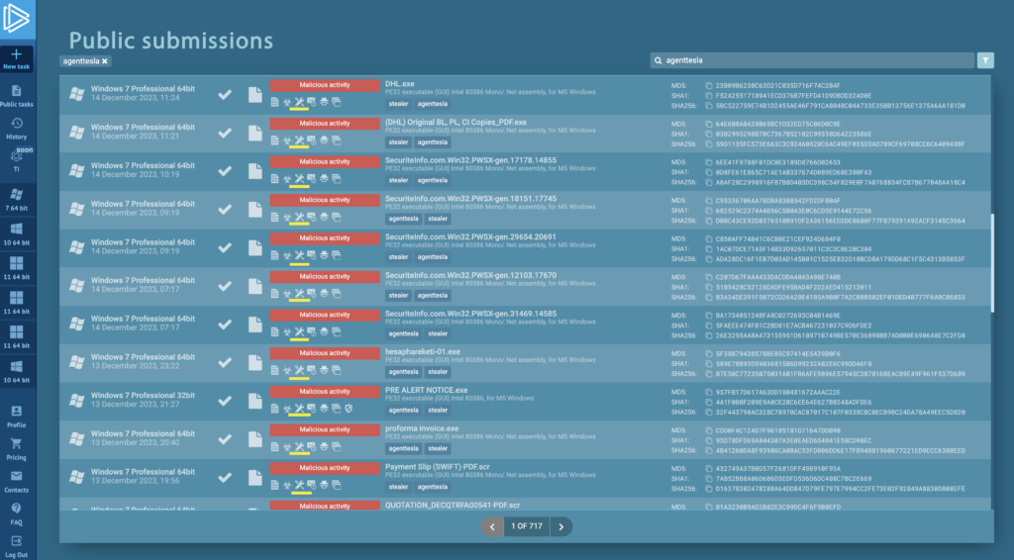1014x560 pixels.
Task: Copy the MD5 hash of DHL.exe
Action: point(708,86)
